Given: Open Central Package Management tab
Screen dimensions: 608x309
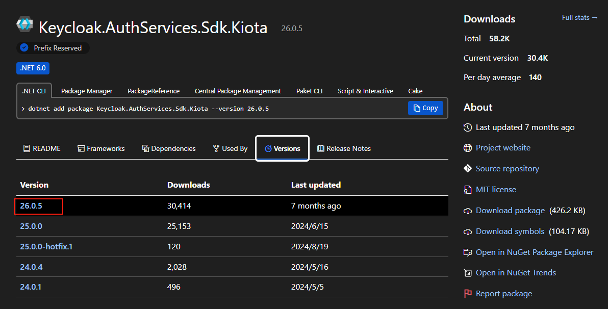Looking at the screenshot, I should (x=238, y=91).
